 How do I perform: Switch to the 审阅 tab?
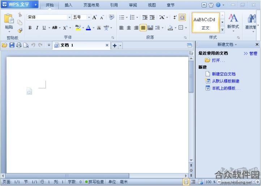coord(133,5)
